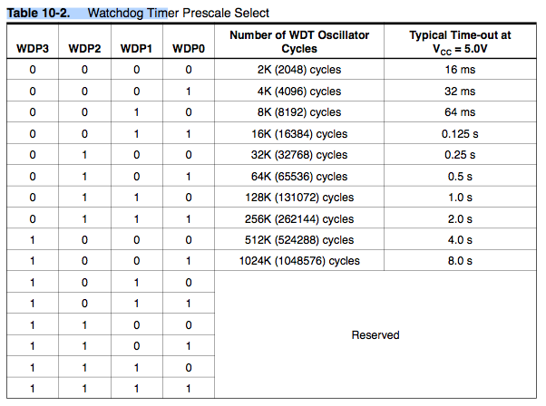Click the WDP2 column header
Screen dimensions: 546x406
point(84,47)
